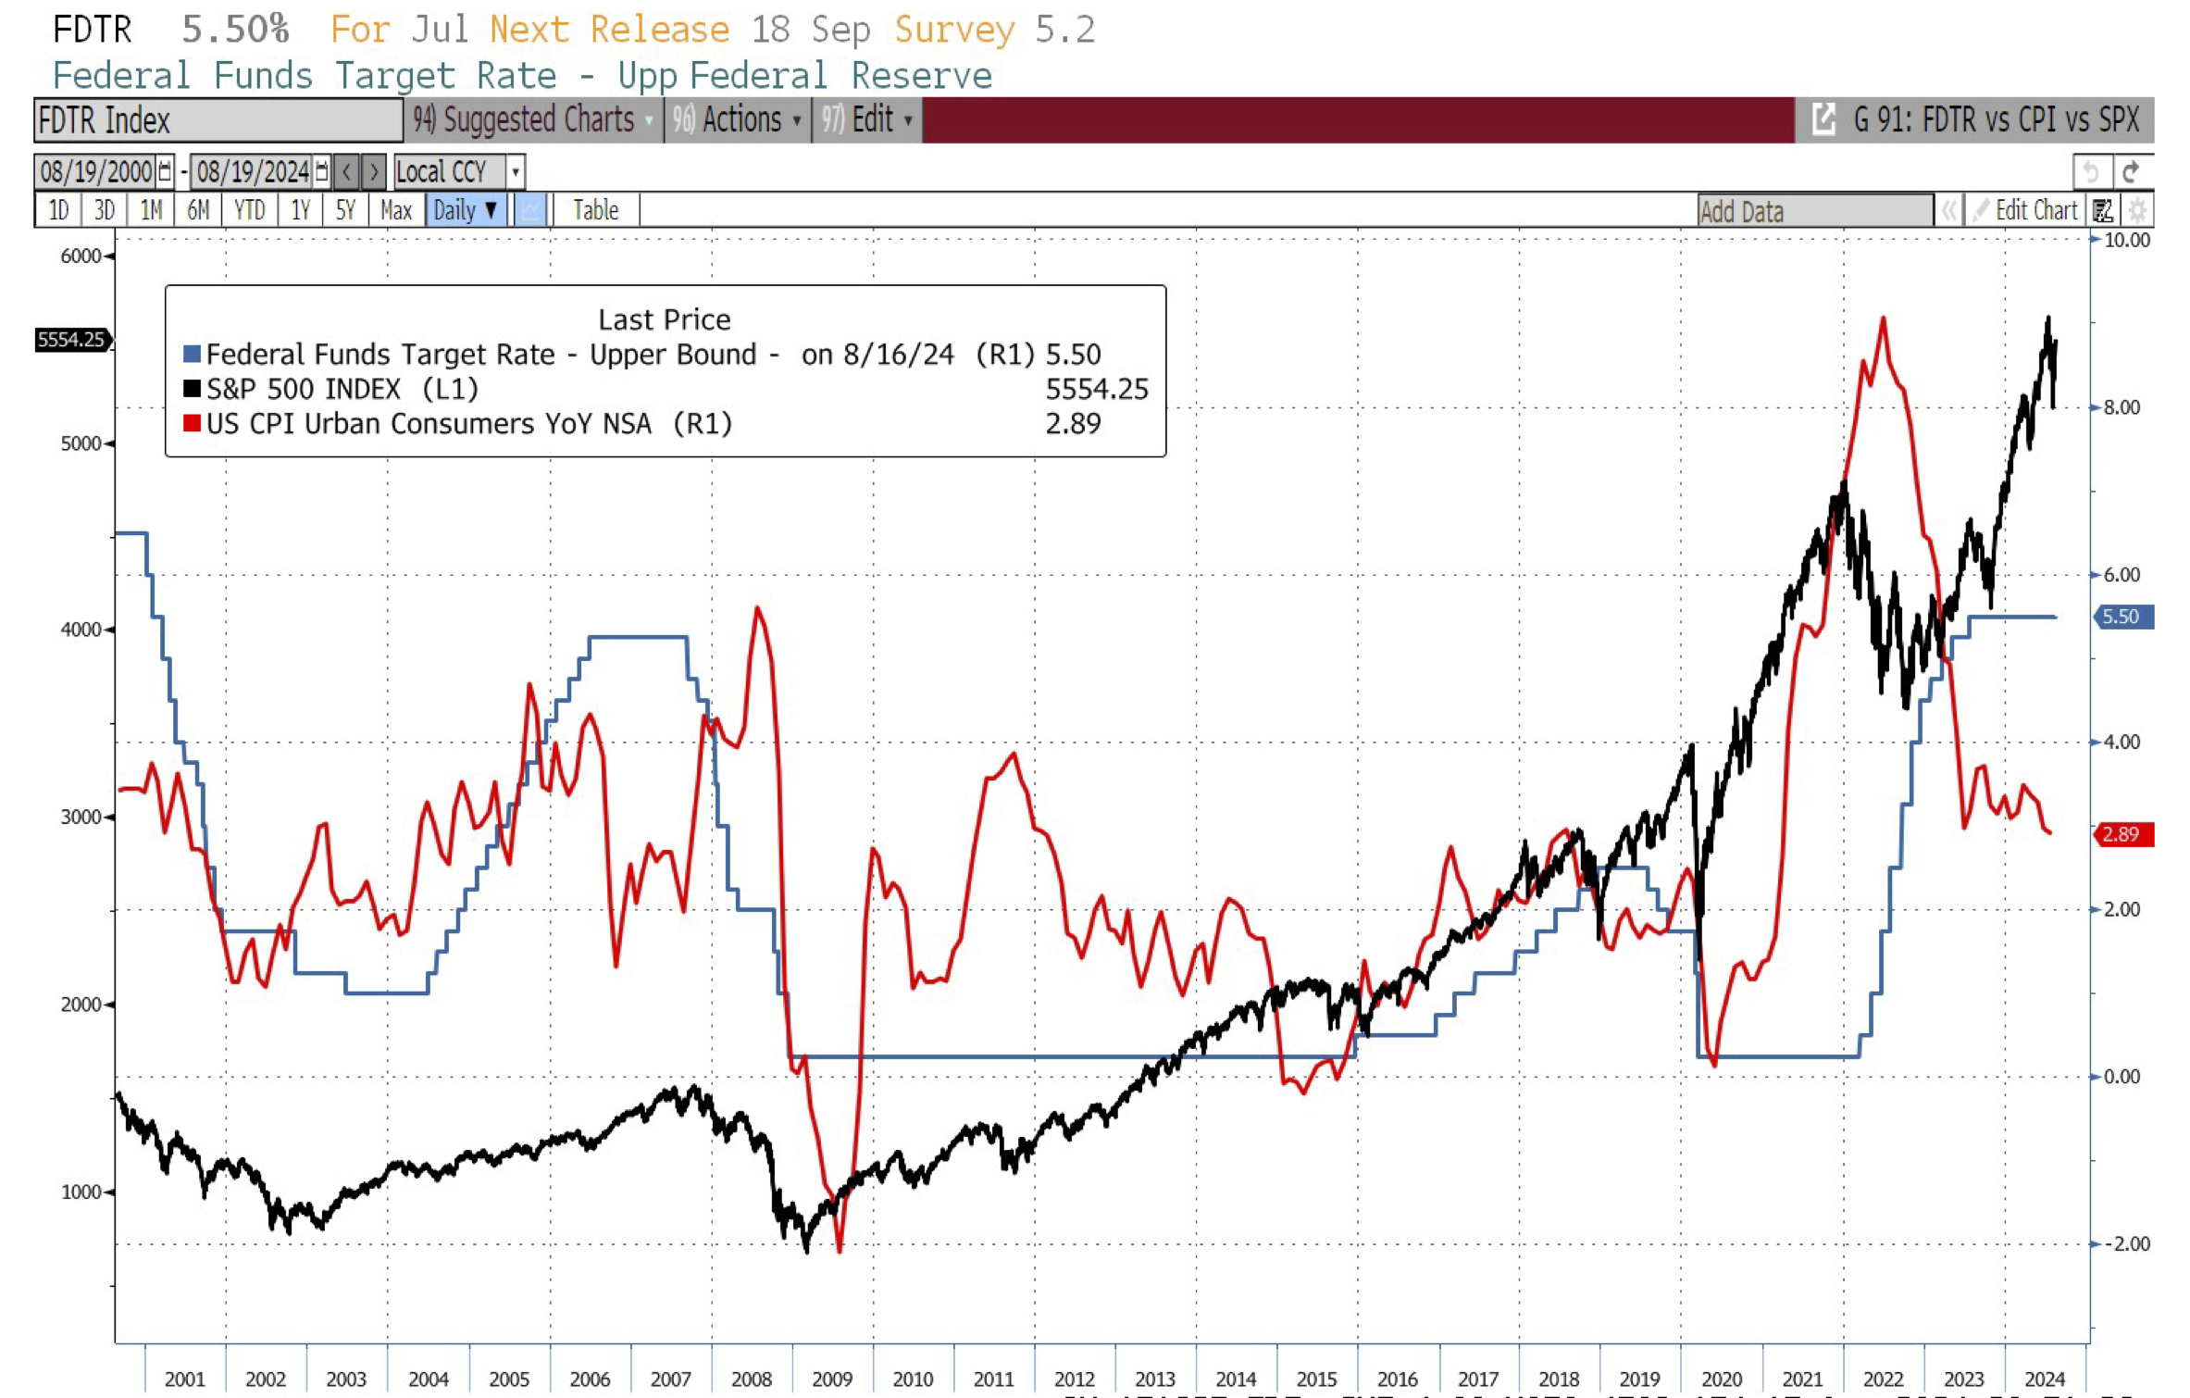Click the Edit Chart button
Image resolution: width=2190 pixels, height=1398 pixels.
tap(2025, 210)
